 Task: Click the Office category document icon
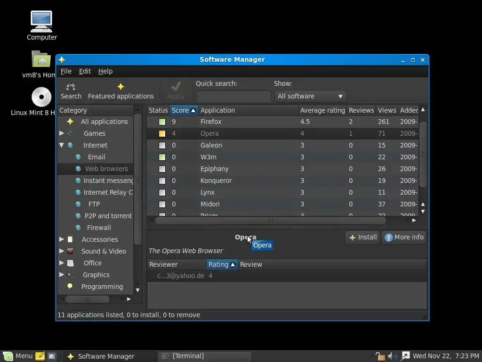point(70,263)
